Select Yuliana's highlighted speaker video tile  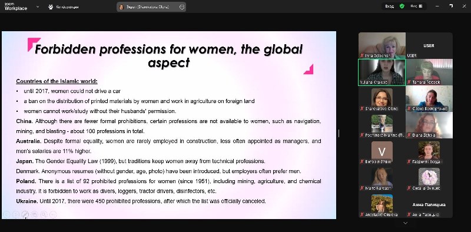click(382, 72)
